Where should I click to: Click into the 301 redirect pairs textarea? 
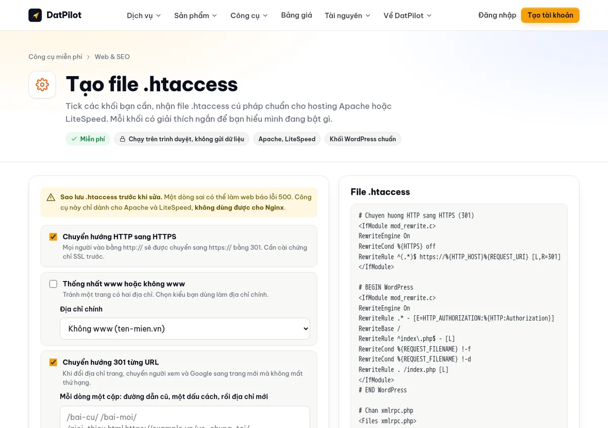185,417
